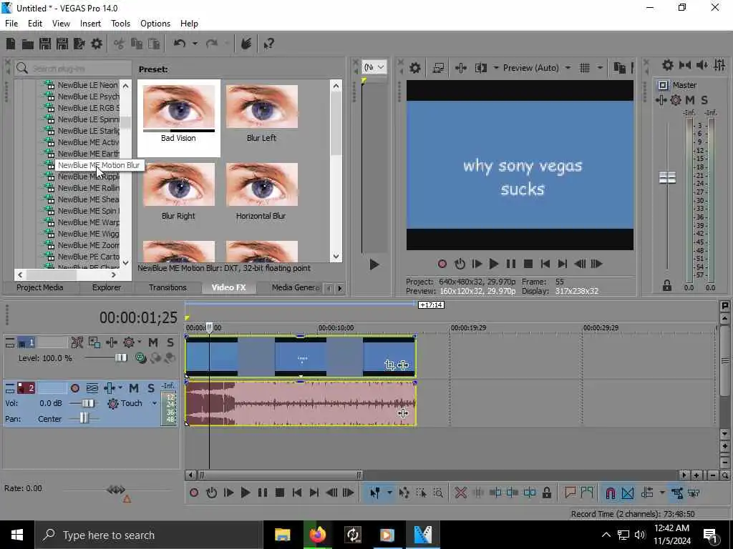
Task: Open Touch automation mode dropdown
Action: [x=155, y=403]
